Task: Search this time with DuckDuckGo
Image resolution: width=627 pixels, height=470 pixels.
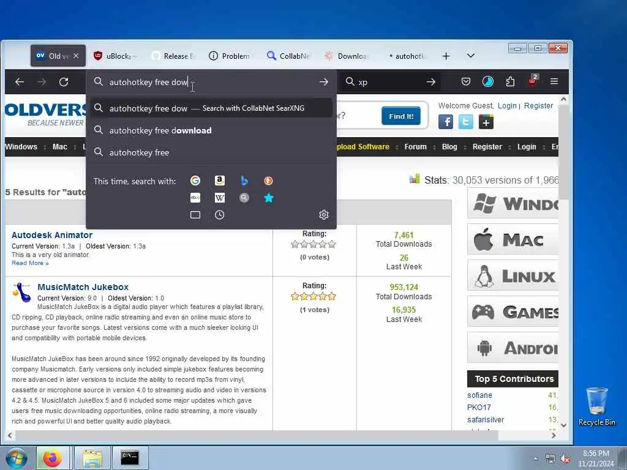Action: click(268, 181)
